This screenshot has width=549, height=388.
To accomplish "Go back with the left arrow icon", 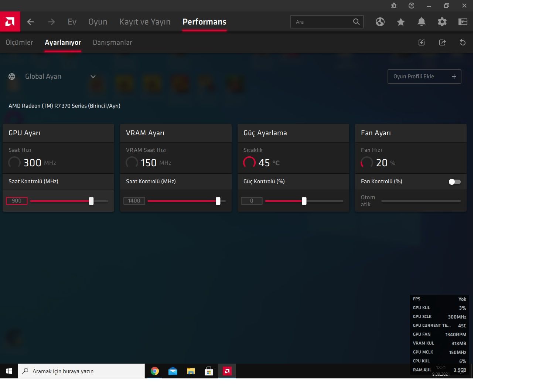I will point(31,22).
